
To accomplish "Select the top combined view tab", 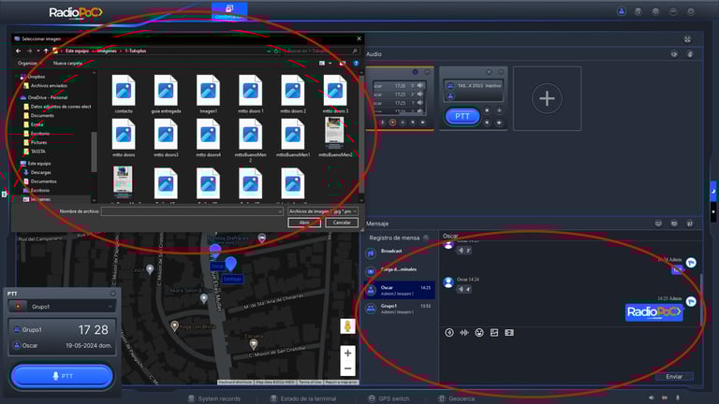I will (229, 11).
